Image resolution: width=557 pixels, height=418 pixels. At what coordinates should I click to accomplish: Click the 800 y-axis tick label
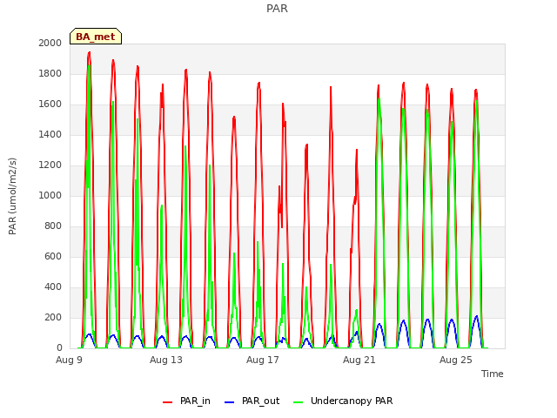[53, 226]
